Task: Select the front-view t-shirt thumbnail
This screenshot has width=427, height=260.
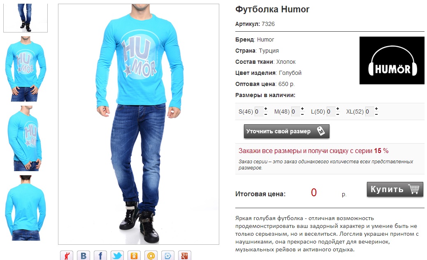Action: (x=26, y=69)
